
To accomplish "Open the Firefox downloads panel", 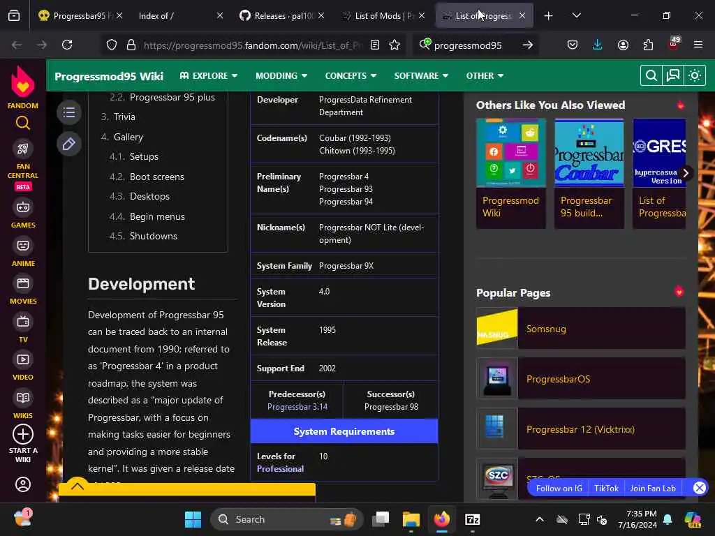I will point(598,45).
